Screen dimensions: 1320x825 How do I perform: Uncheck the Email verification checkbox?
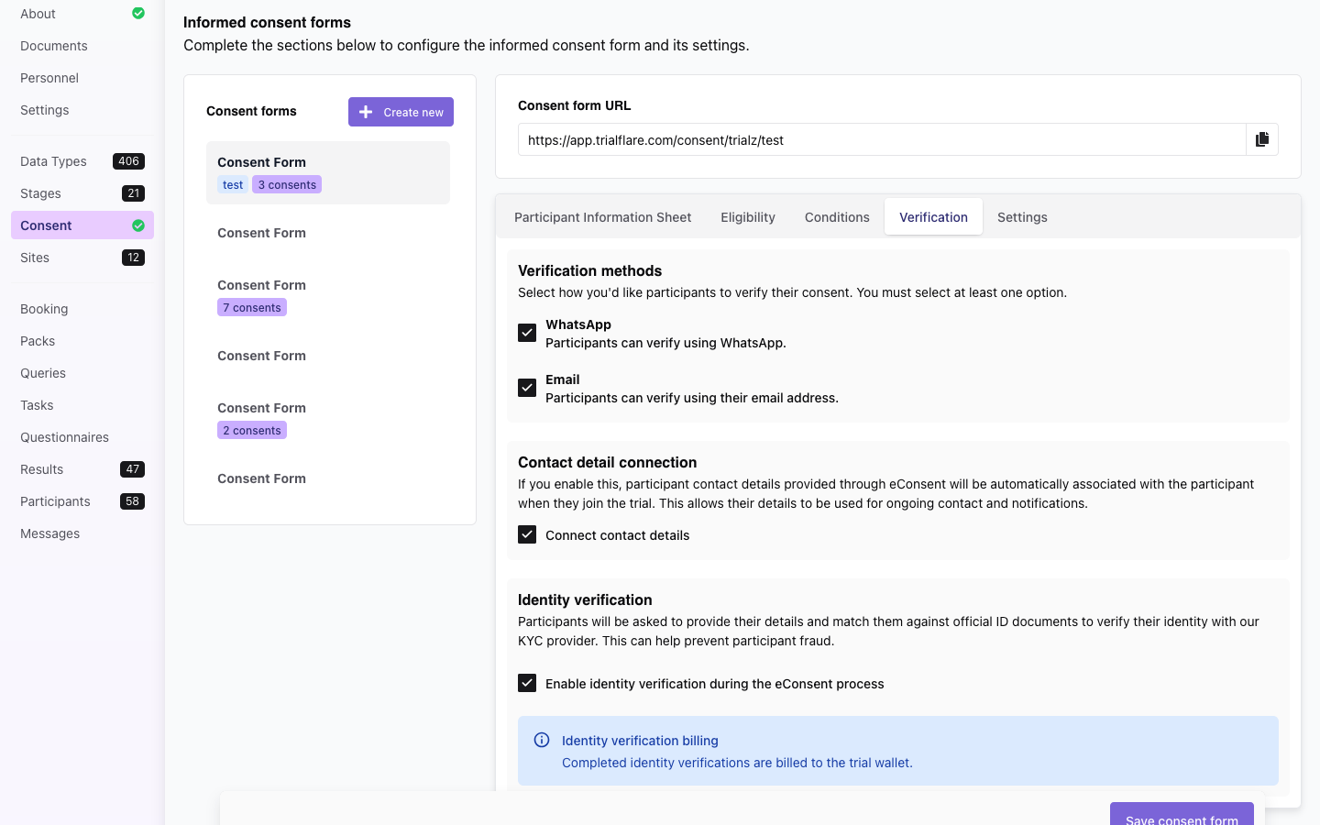coord(527,388)
